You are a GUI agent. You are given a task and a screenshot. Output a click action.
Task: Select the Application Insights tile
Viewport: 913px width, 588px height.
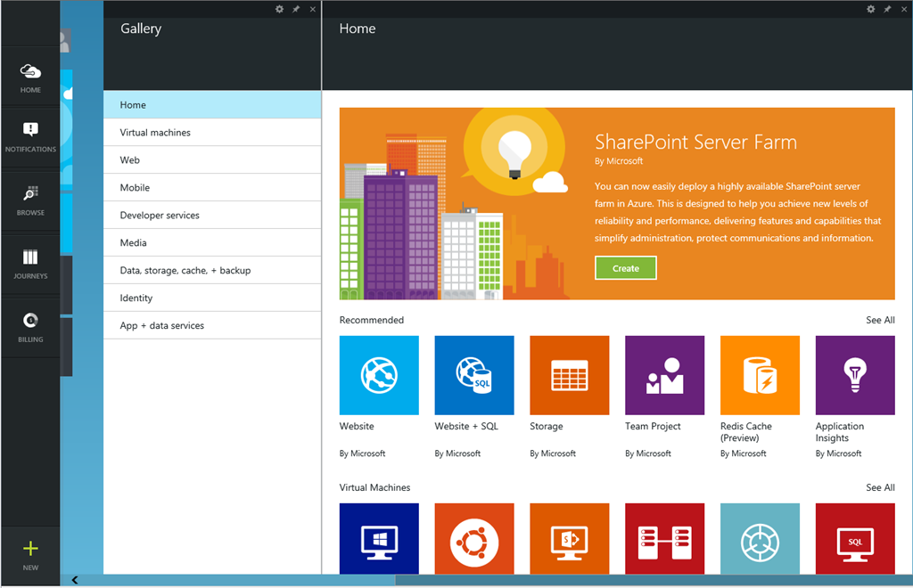click(x=855, y=375)
